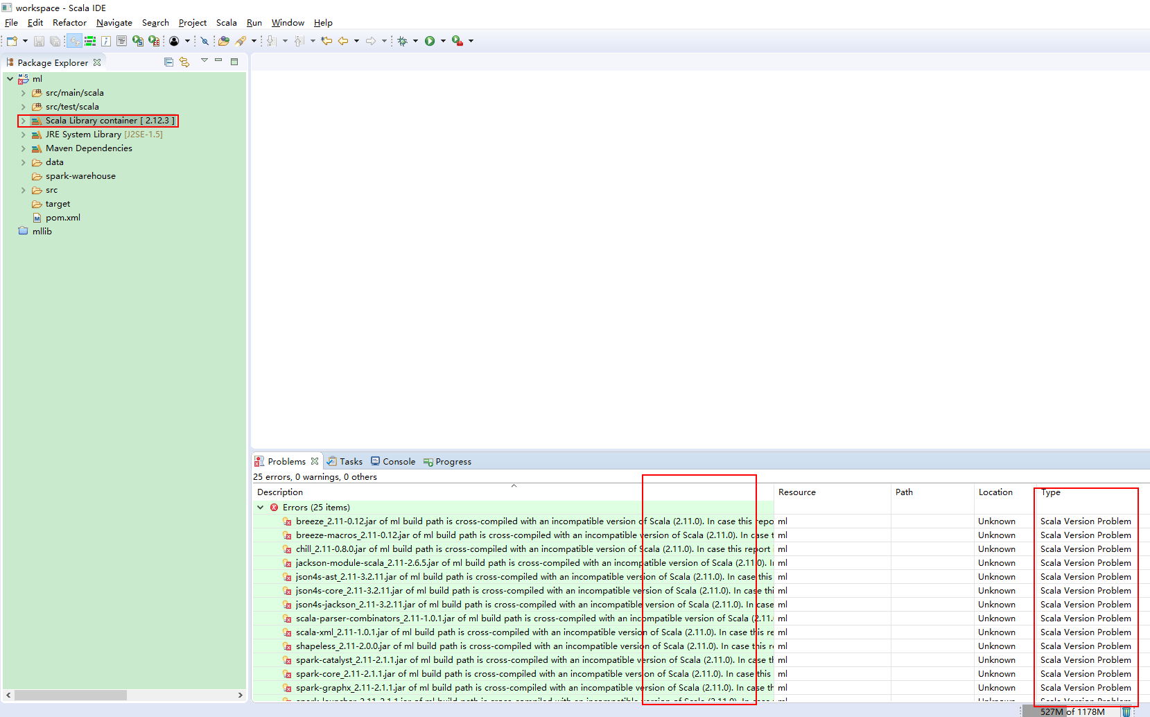The height and width of the screenshot is (717, 1150).
Task: Expand the Scala Library container node
Action: coord(23,121)
